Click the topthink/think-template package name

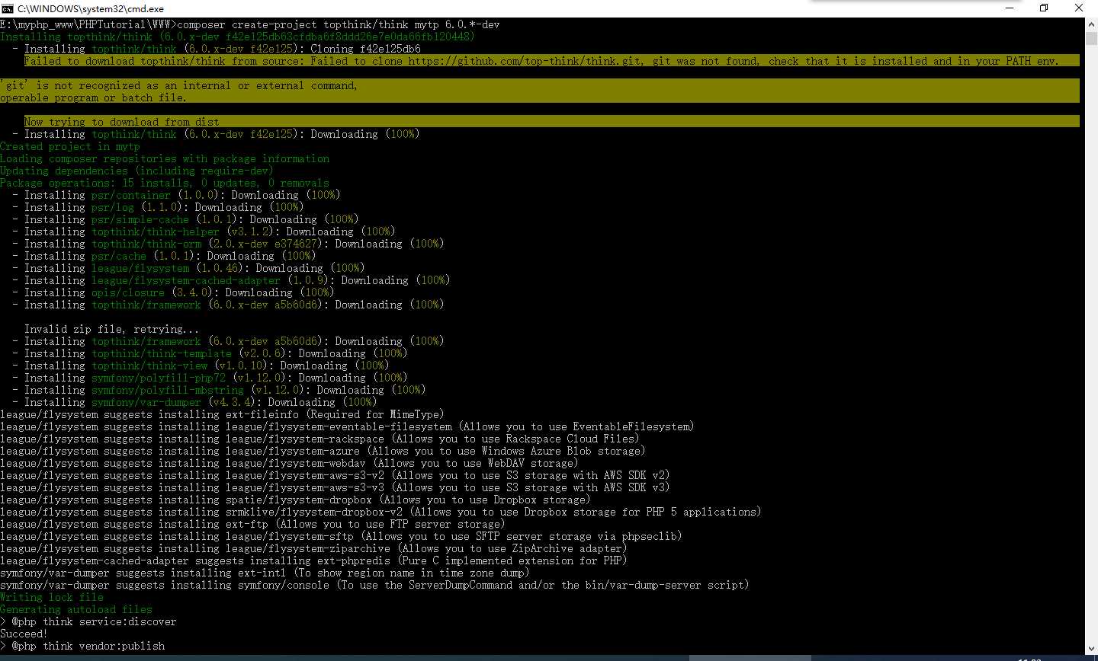(x=162, y=353)
